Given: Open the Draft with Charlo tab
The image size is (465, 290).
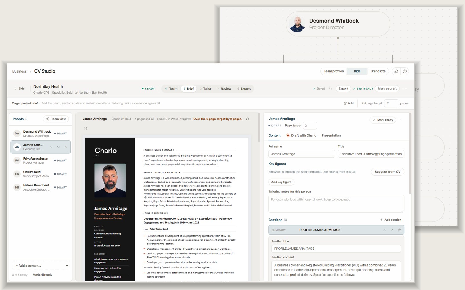Looking at the screenshot, I should click(301, 135).
